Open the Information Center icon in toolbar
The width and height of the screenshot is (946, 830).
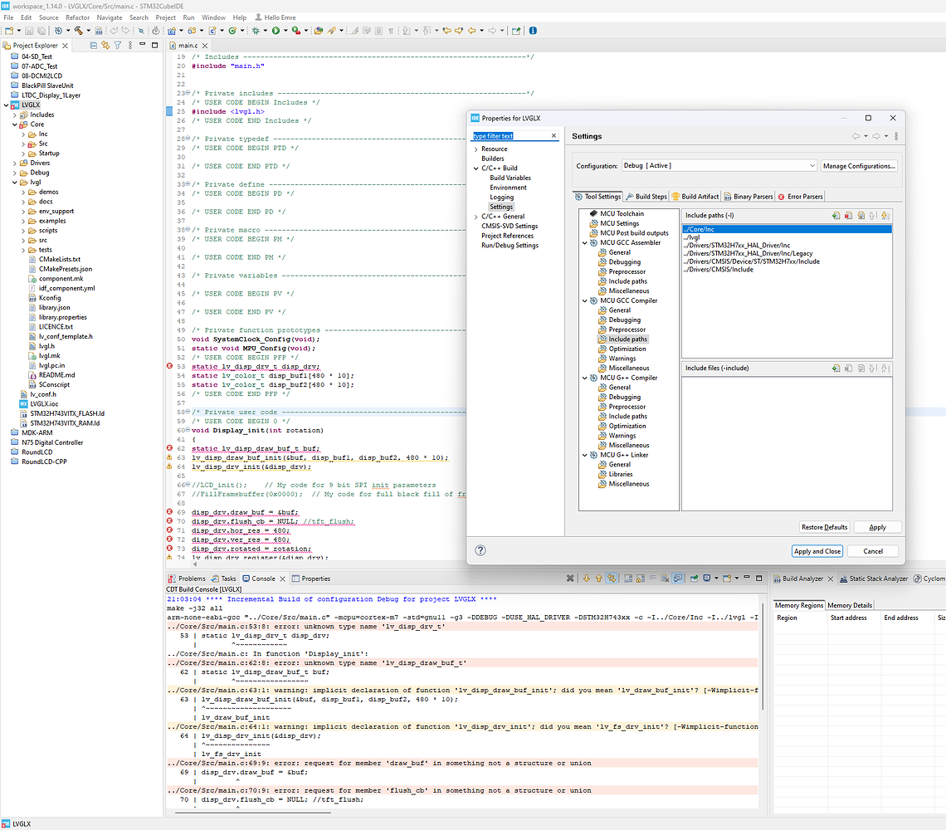pos(533,31)
